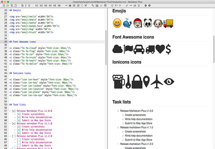Collapse the Task lists section at line 55
This screenshot has height=149, width=215.
coord(8,105)
